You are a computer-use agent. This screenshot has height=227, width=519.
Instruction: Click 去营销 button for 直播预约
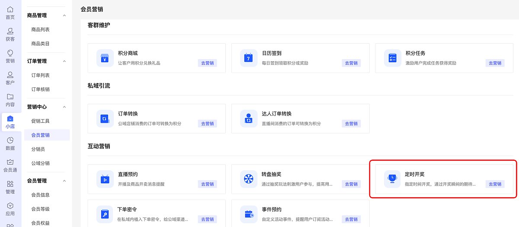pos(207,184)
